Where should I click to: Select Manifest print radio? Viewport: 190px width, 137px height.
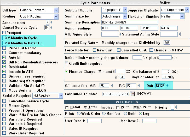click(104, 114)
